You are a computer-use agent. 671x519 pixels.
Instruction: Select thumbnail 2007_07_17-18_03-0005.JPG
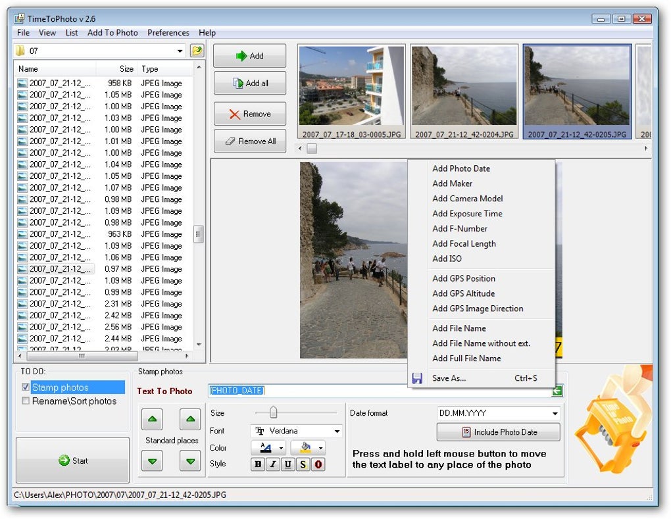351,92
